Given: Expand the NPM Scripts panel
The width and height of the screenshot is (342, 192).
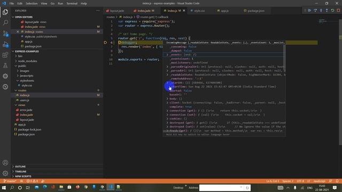Looking at the screenshot, I should click(x=13, y=177).
